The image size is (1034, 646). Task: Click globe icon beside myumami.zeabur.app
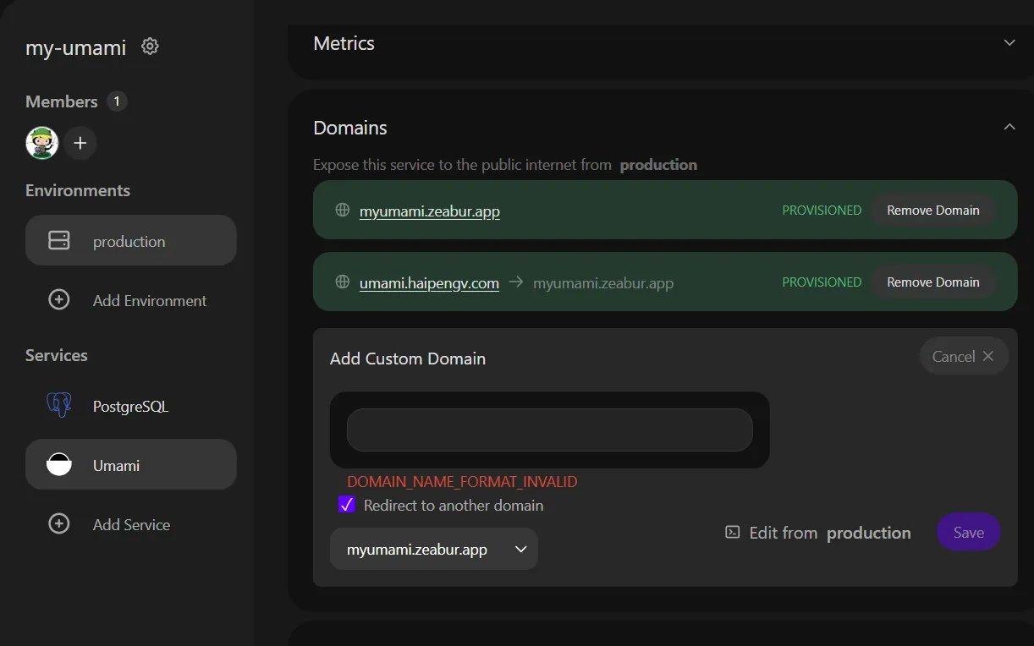tap(343, 210)
